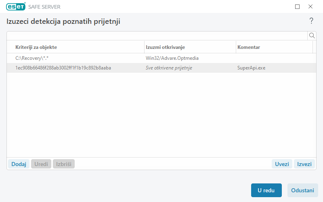Click the Win32/Advare.Optmedia detection cell
The height and width of the screenshot is (202, 323).
point(172,58)
